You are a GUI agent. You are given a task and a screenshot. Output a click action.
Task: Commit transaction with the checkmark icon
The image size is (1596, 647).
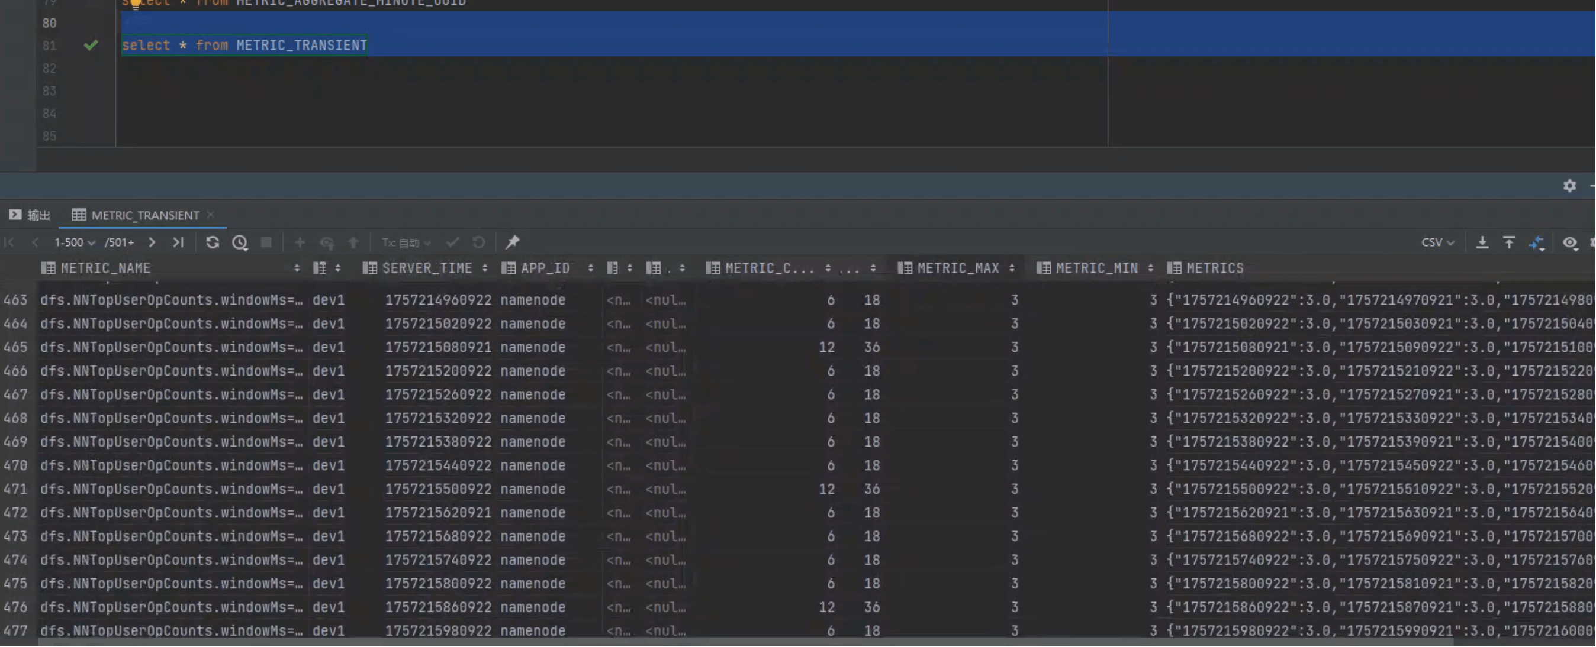(x=453, y=242)
